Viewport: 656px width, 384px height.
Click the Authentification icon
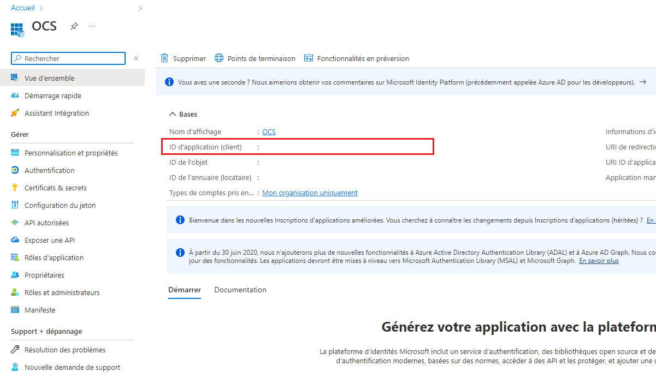(15, 170)
